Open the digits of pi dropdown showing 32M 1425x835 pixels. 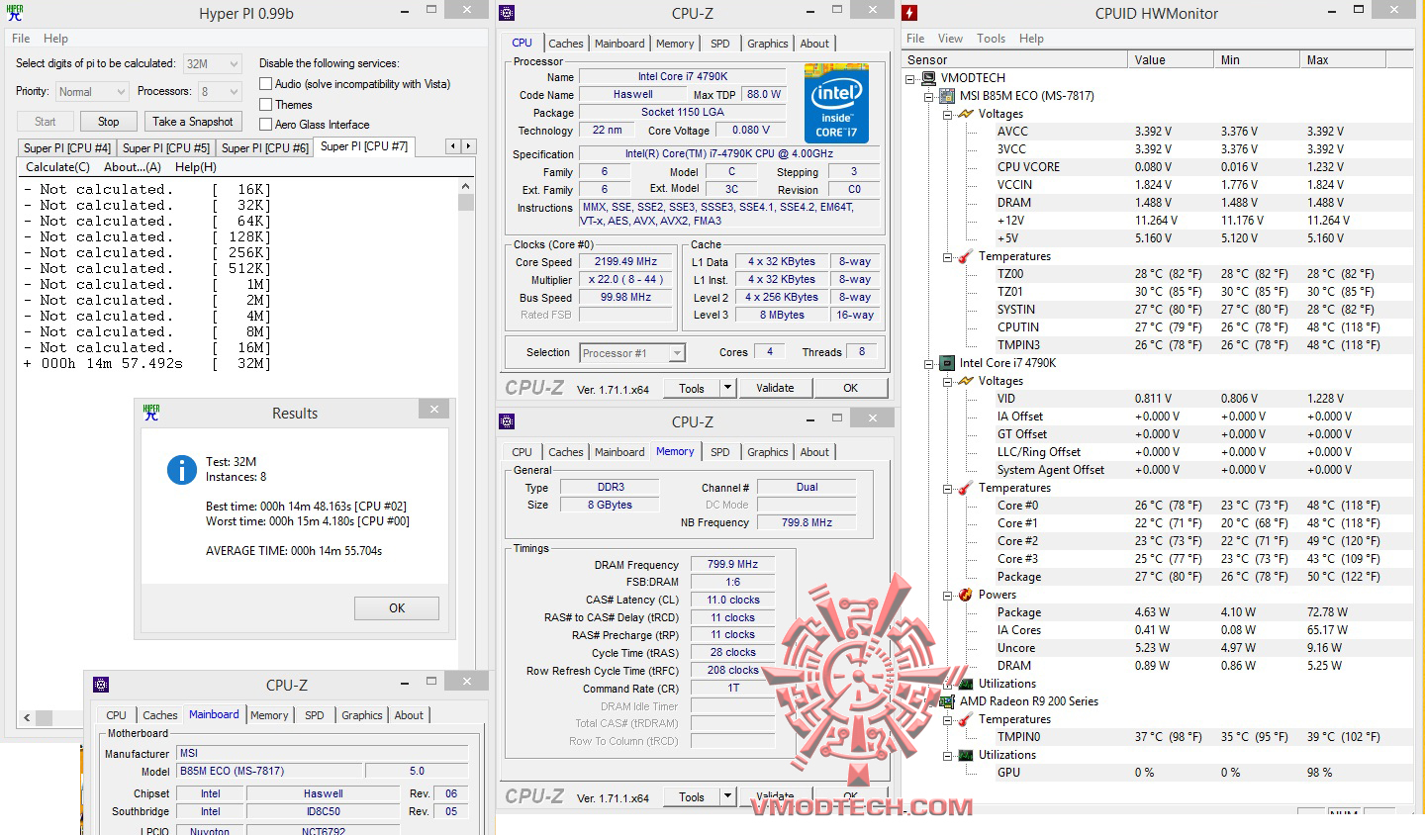213,63
